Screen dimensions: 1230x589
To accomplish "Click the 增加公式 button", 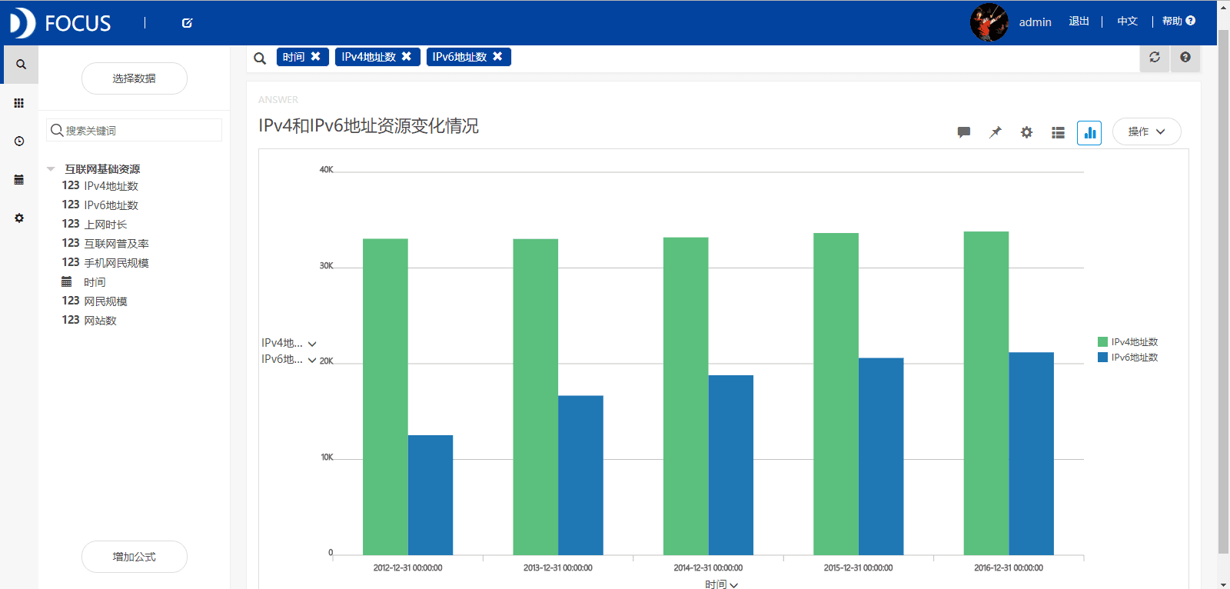I will click(x=135, y=557).
